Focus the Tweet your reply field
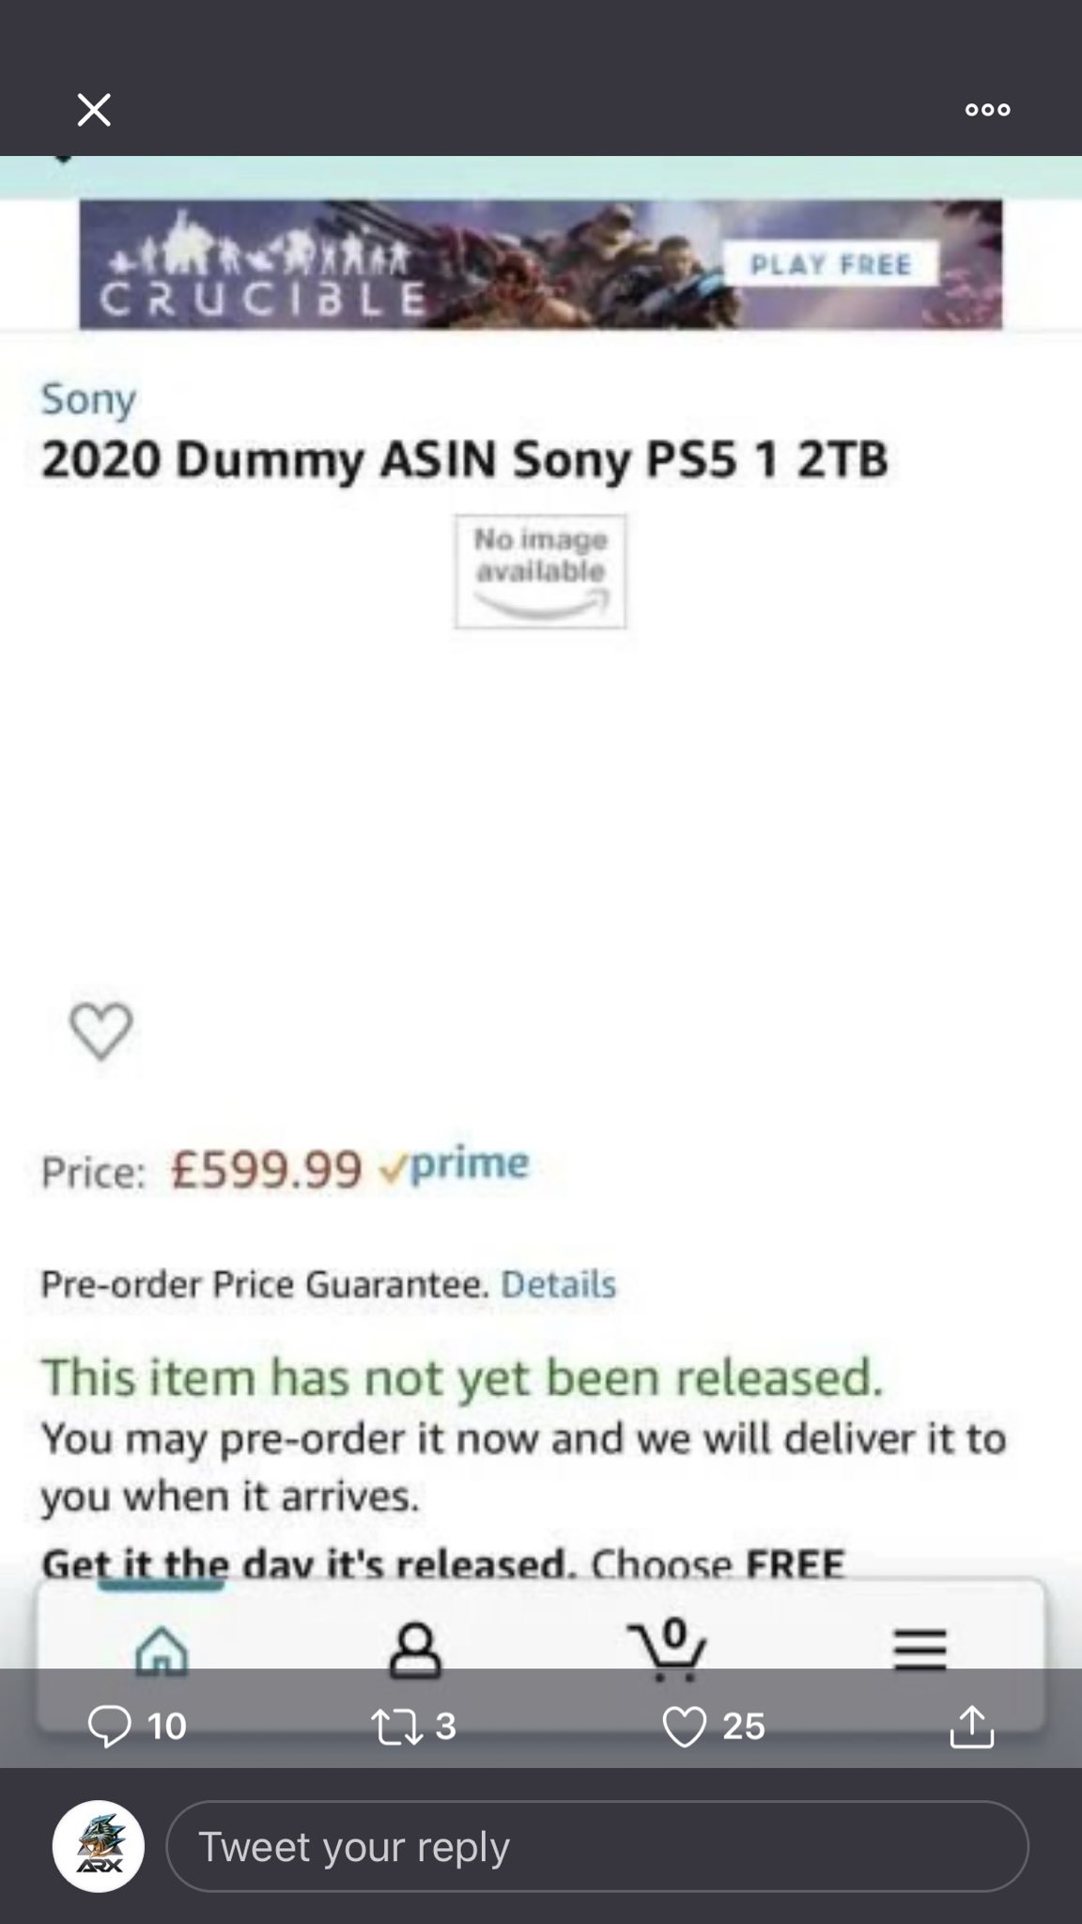This screenshot has height=1924, width=1082. pyautogui.click(x=596, y=1846)
